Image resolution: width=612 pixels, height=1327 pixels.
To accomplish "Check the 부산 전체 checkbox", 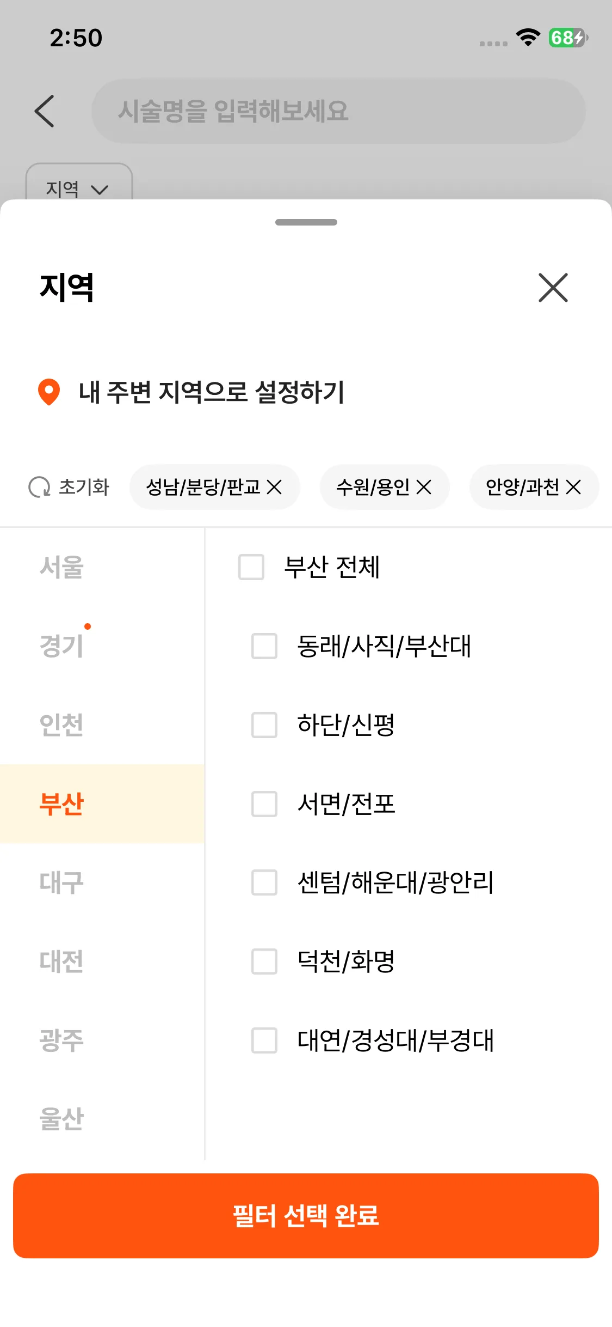I will [x=251, y=567].
